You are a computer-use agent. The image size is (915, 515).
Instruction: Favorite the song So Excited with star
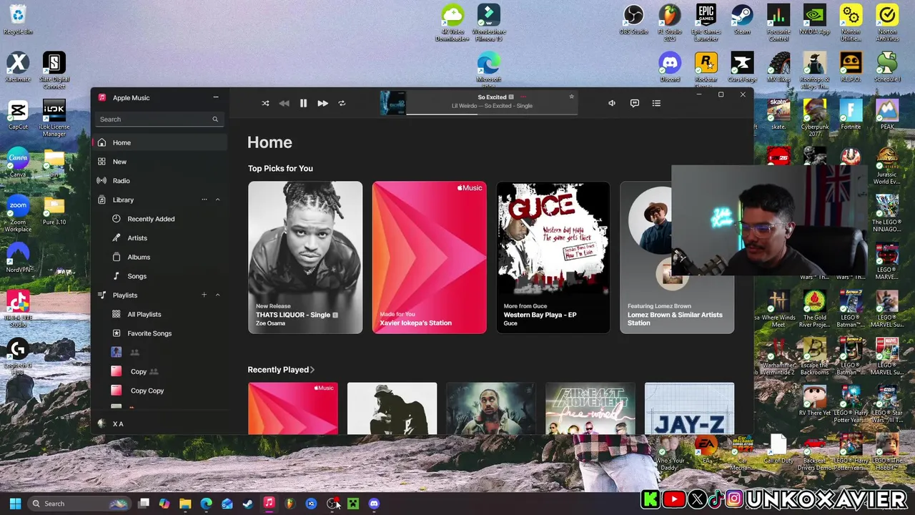pos(571,97)
